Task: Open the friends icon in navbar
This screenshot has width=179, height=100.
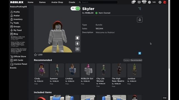Action: click(x=144, y=2)
